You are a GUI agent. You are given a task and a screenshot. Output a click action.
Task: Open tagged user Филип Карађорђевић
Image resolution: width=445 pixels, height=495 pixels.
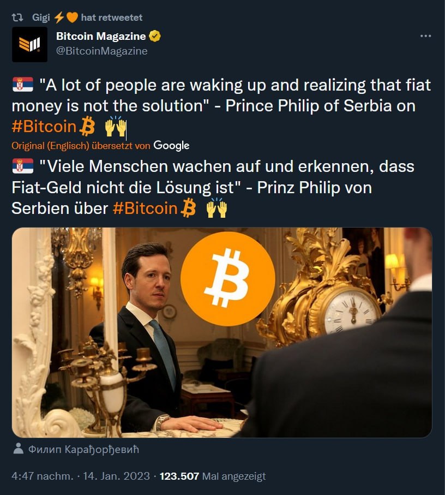[x=83, y=449]
